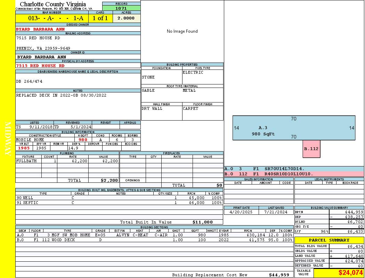
Task: Click the record number 1071 field
Action: click(x=121, y=8)
